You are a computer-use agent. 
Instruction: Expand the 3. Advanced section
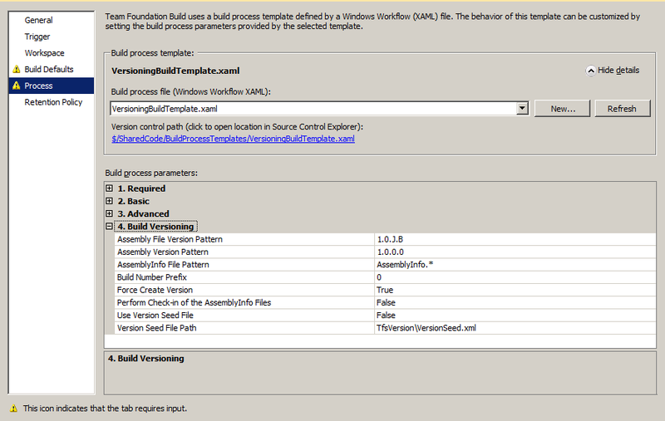[110, 213]
